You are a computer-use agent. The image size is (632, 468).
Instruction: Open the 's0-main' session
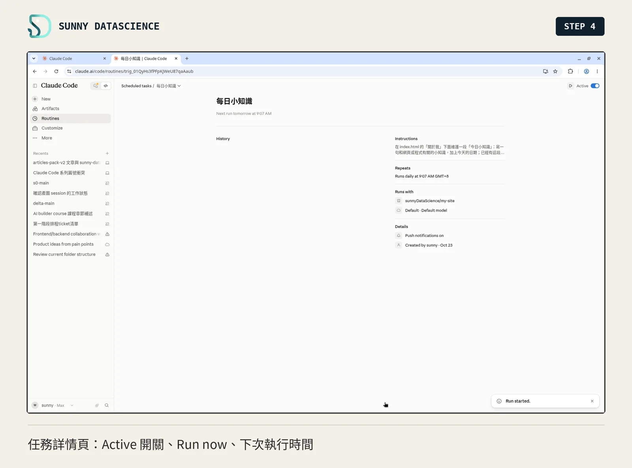(x=71, y=183)
